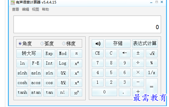Click the tanh button
Screen dimensions: 169x107
(22, 92)
